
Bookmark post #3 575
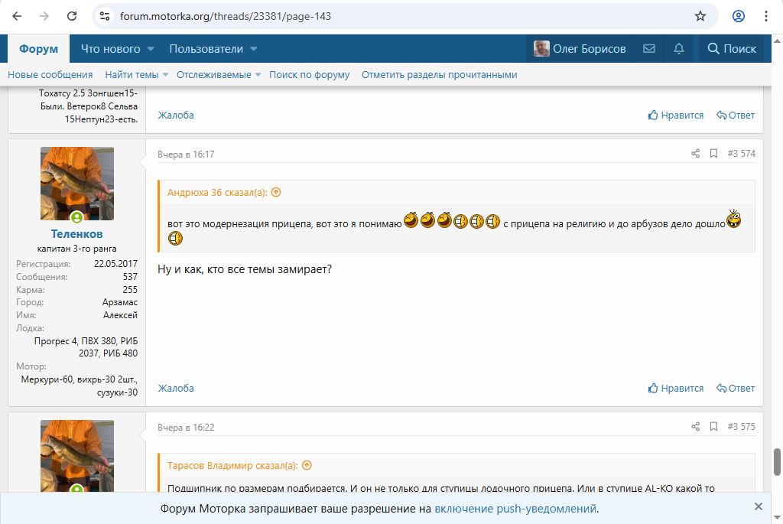713,427
